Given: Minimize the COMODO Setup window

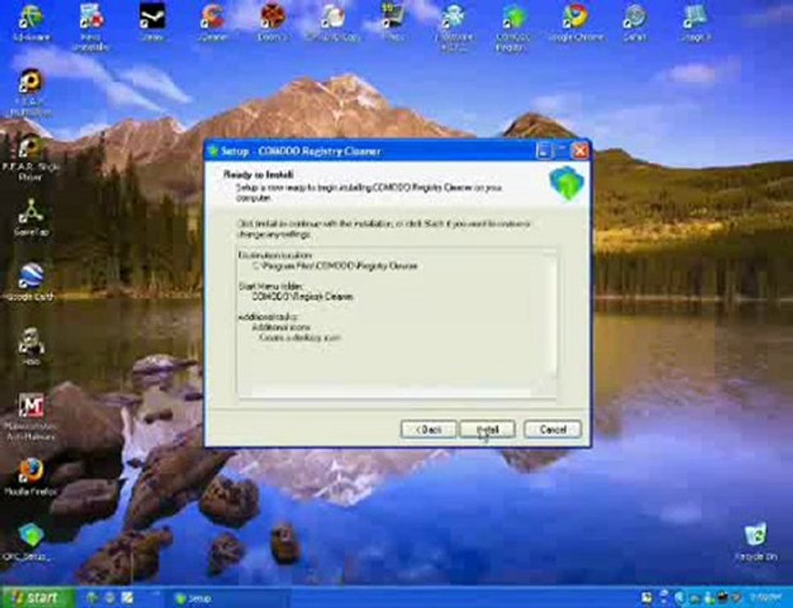Looking at the screenshot, I should (545, 151).
